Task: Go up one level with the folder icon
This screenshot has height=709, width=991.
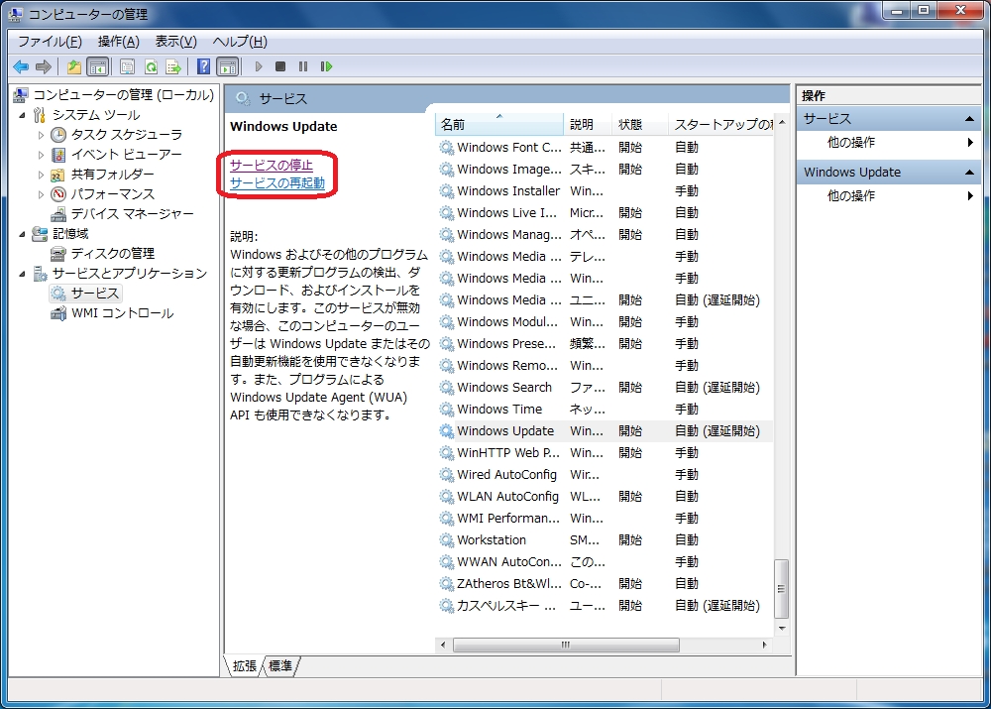Action: click(x=74, y=66)
